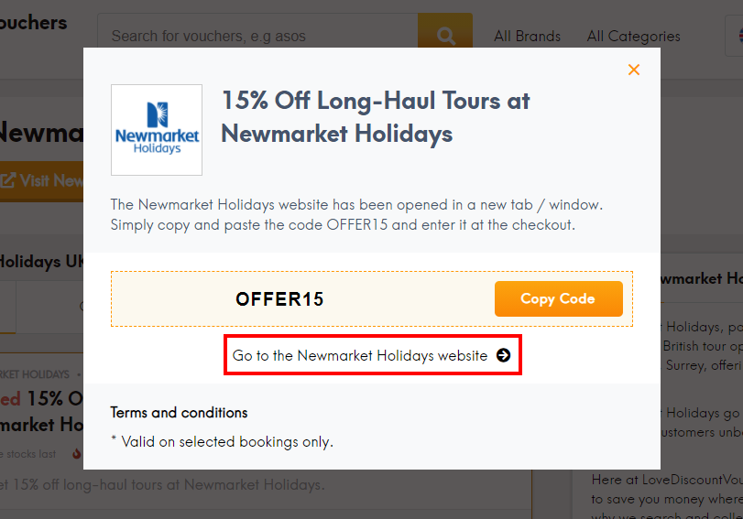Click the arrow circle icon beside website link
Viewport: 743px width, 519px height.
tap(503, 356)
